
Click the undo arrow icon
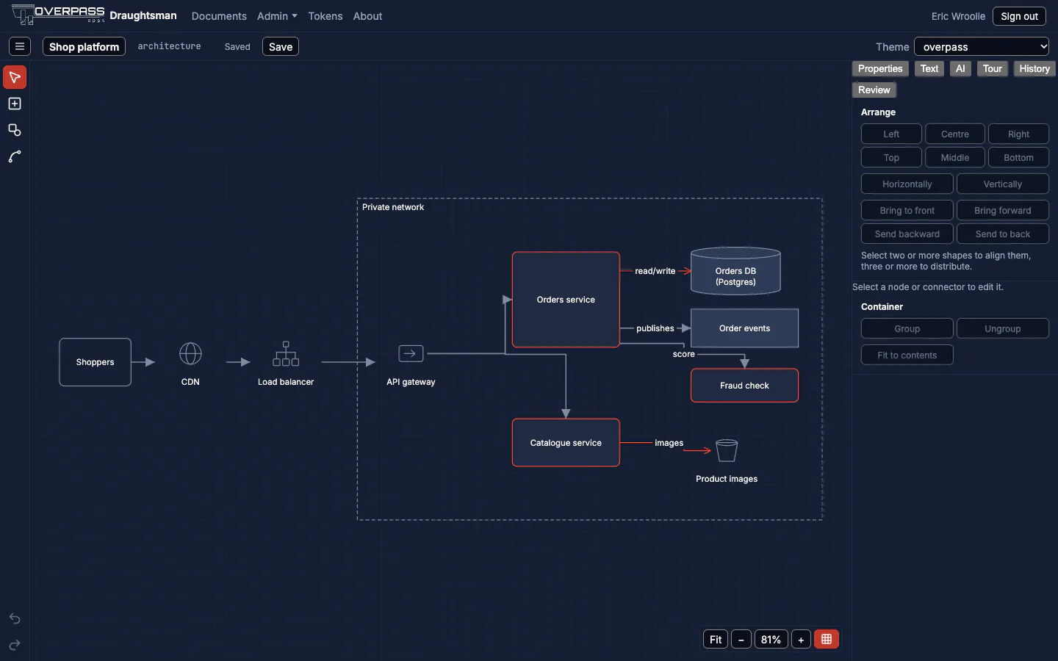(x=15, y=618)
